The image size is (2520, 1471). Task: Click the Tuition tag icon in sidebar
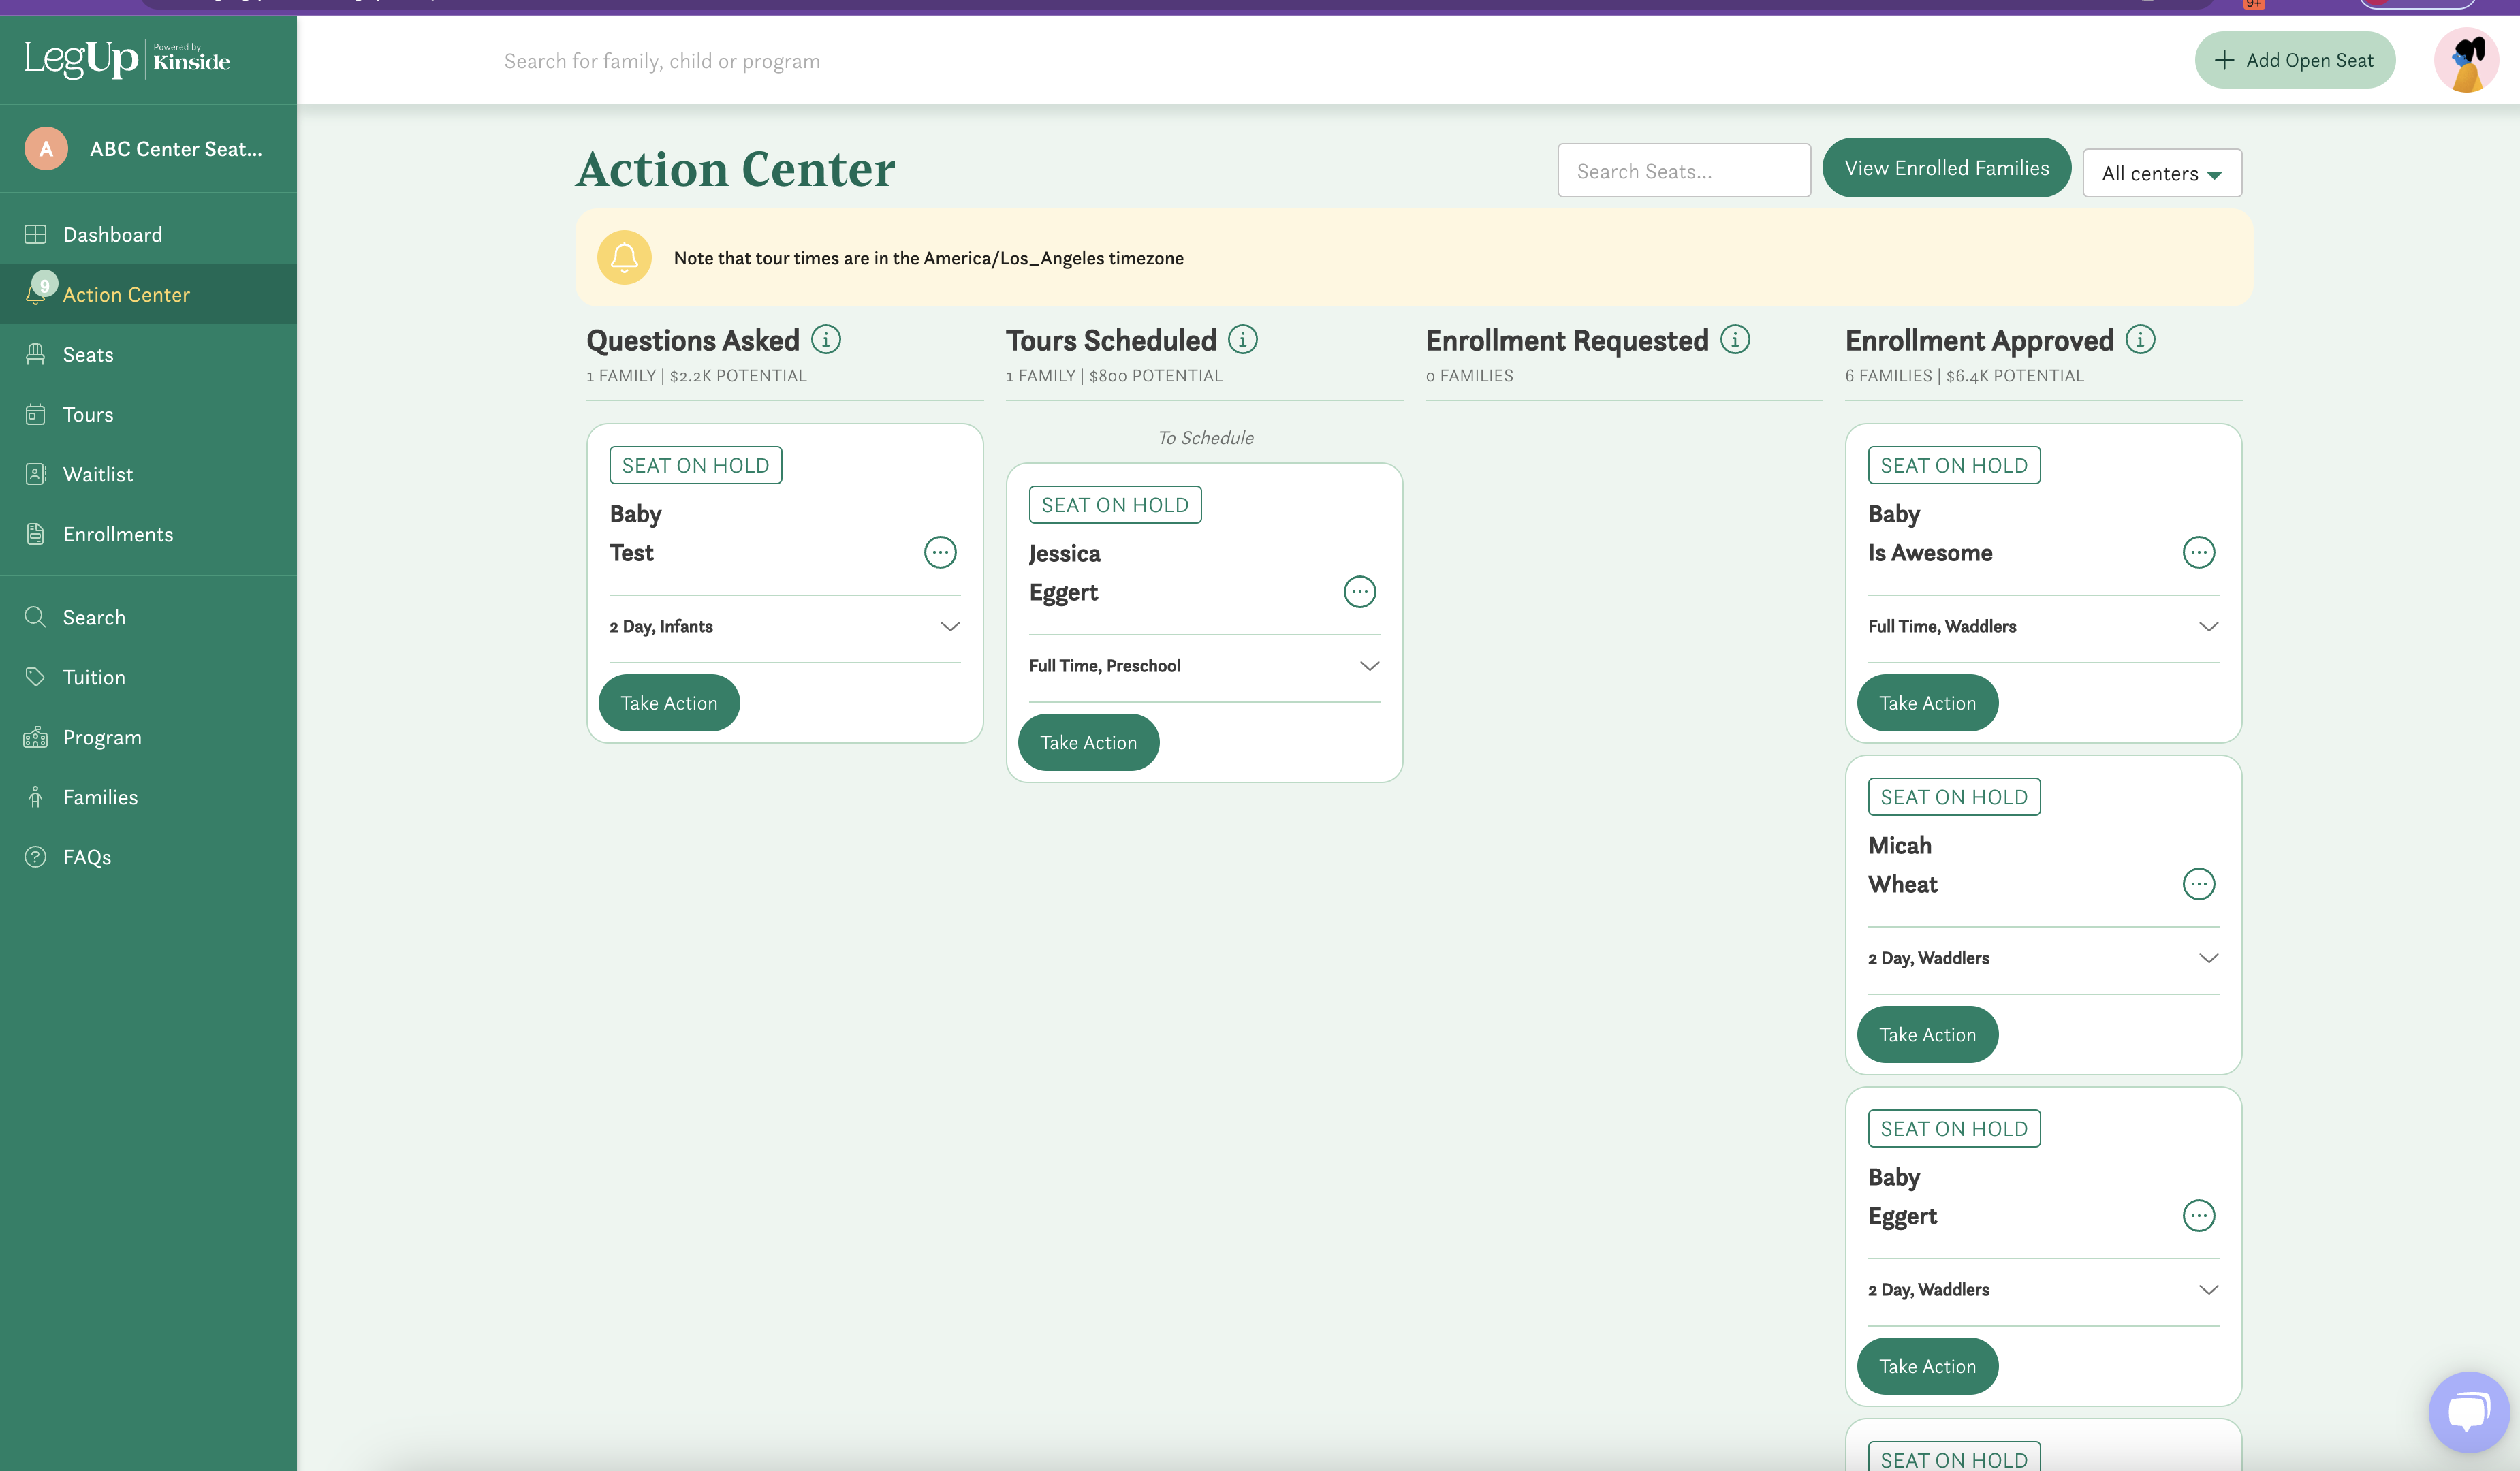tap(35, 677)
